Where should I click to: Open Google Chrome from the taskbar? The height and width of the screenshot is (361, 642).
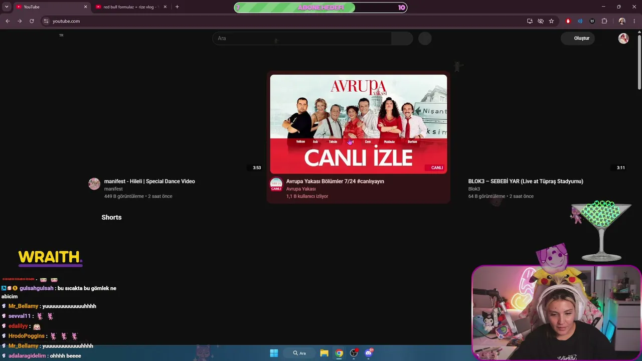point(339,353)
